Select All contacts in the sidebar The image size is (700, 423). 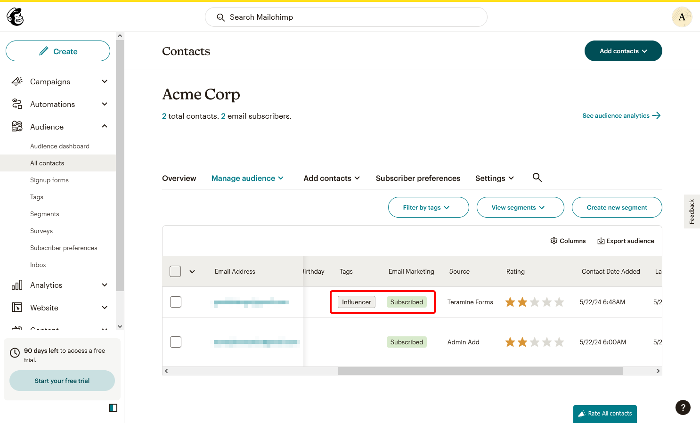point(47,163)
